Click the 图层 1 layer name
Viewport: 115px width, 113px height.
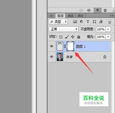pyautogui.click(x=81, y=47)
